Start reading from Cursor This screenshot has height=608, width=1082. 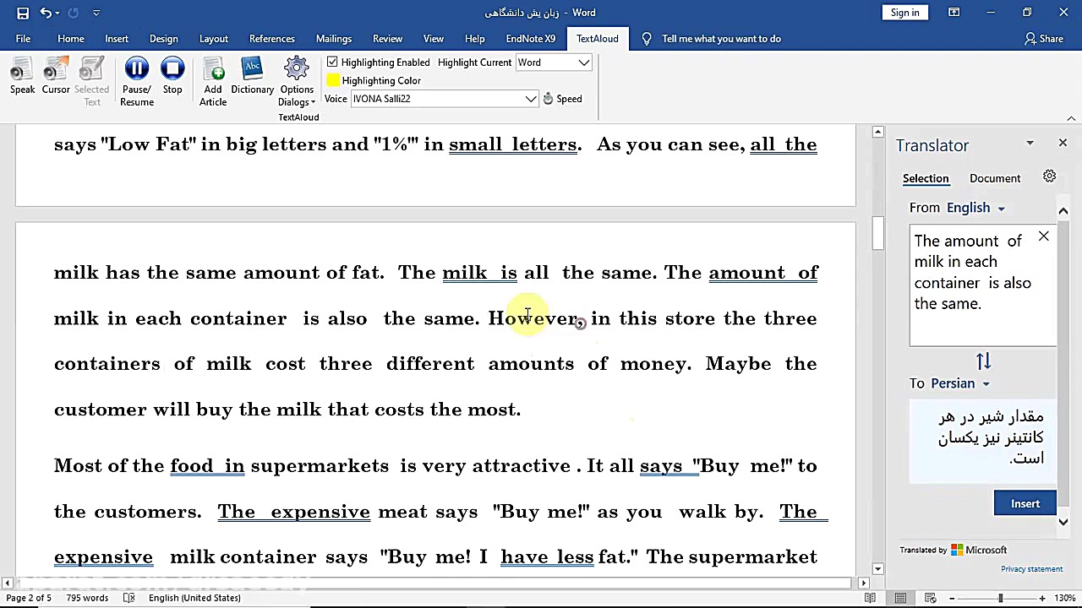point(56,77)
